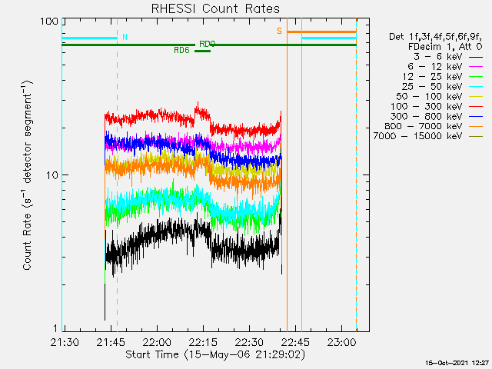Click the '10' y-axis tick label
Image resolution: width=492 pixels, height=369 pixels.
(x=53, y=175)
